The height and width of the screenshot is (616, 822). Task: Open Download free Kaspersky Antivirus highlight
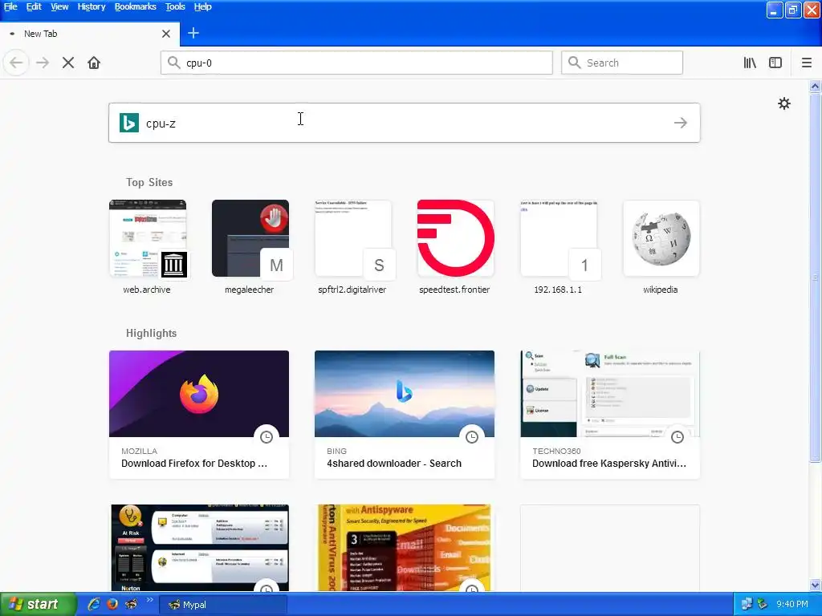pos(610,415)
